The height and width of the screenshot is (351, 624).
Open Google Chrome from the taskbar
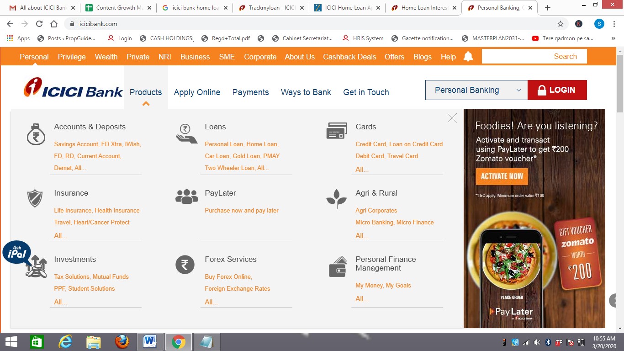pyautogui.click(x=178, y=341)
